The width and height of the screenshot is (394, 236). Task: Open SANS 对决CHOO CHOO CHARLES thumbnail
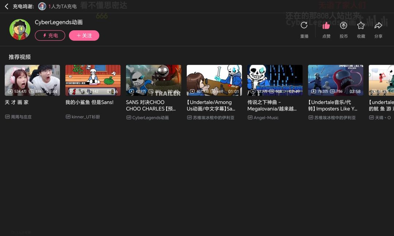coord(154,80)
